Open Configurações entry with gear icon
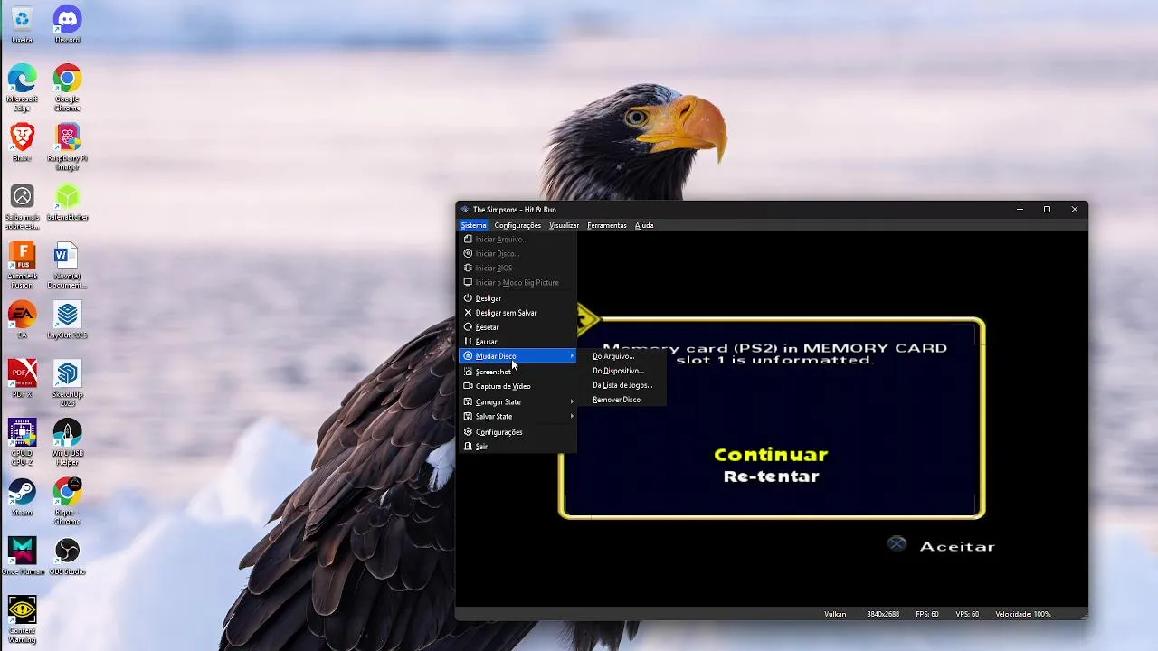This screenshot has height=651, width=1158. (517, 431)
